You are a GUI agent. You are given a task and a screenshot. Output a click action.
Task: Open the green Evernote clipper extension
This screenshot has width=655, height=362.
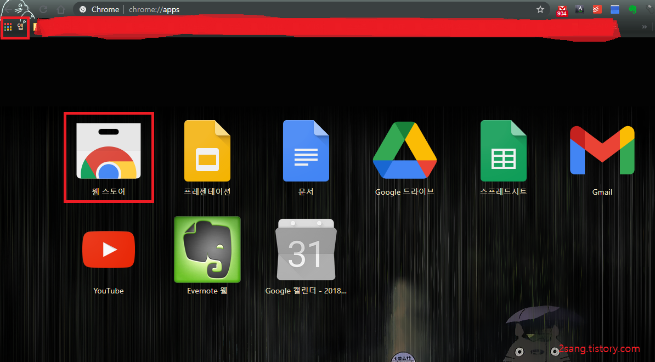tap(633, 9)
